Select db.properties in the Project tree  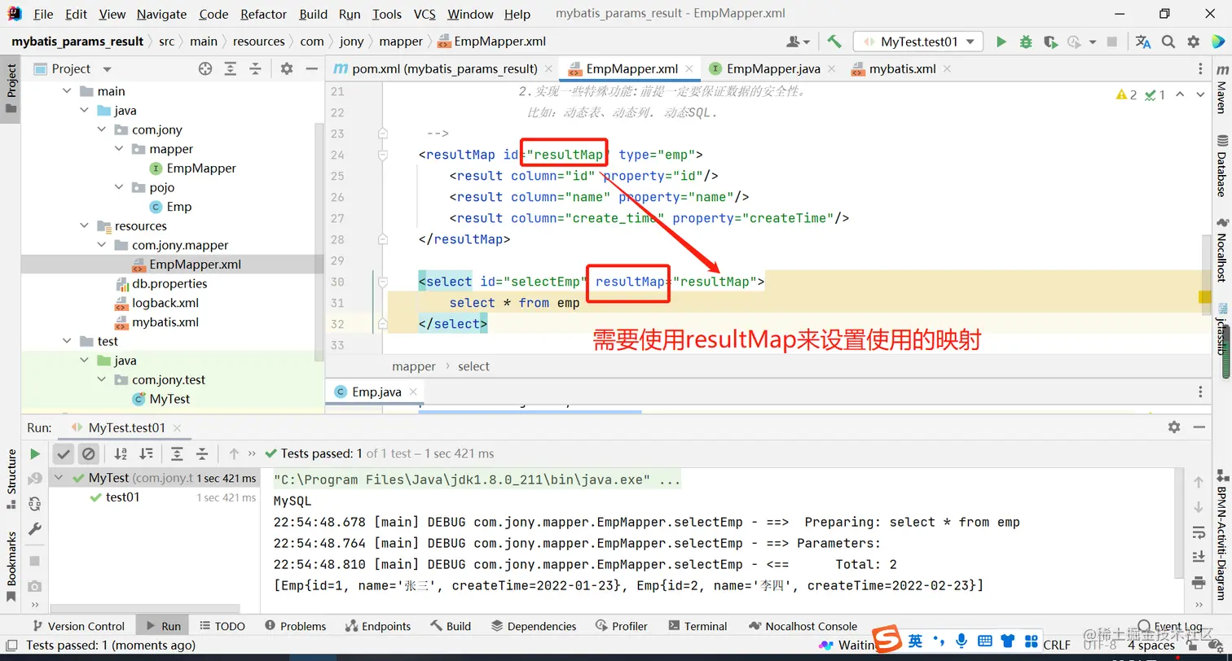(x=169, y=283)
